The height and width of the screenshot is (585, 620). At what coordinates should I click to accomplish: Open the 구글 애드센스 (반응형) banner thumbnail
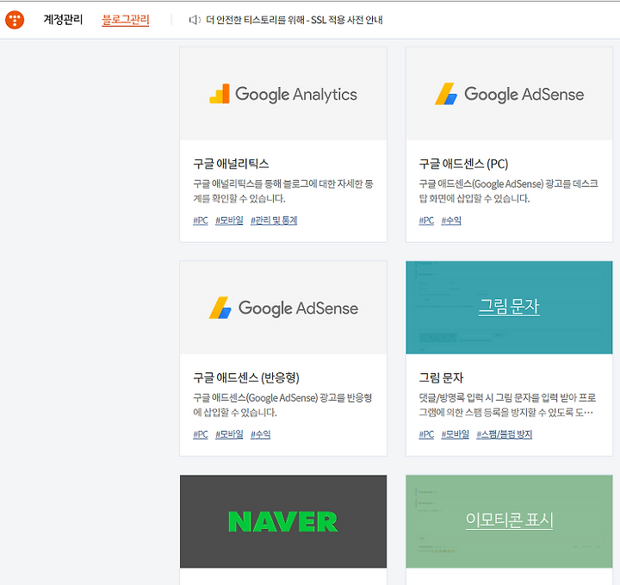click(283, 308)
